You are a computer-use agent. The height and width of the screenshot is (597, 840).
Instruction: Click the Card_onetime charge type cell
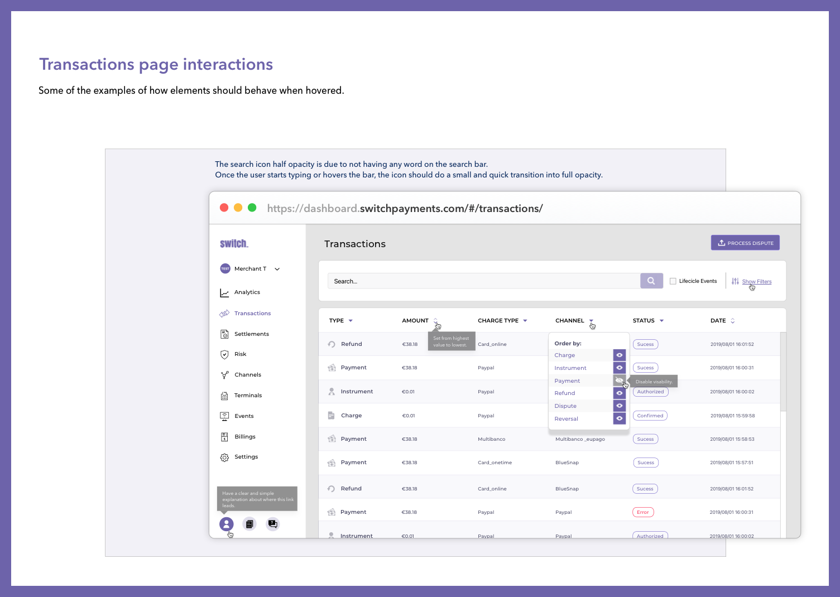point(495,463)
